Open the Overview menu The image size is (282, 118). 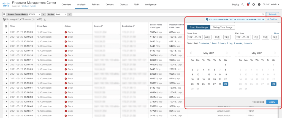[x=66, y=4]
